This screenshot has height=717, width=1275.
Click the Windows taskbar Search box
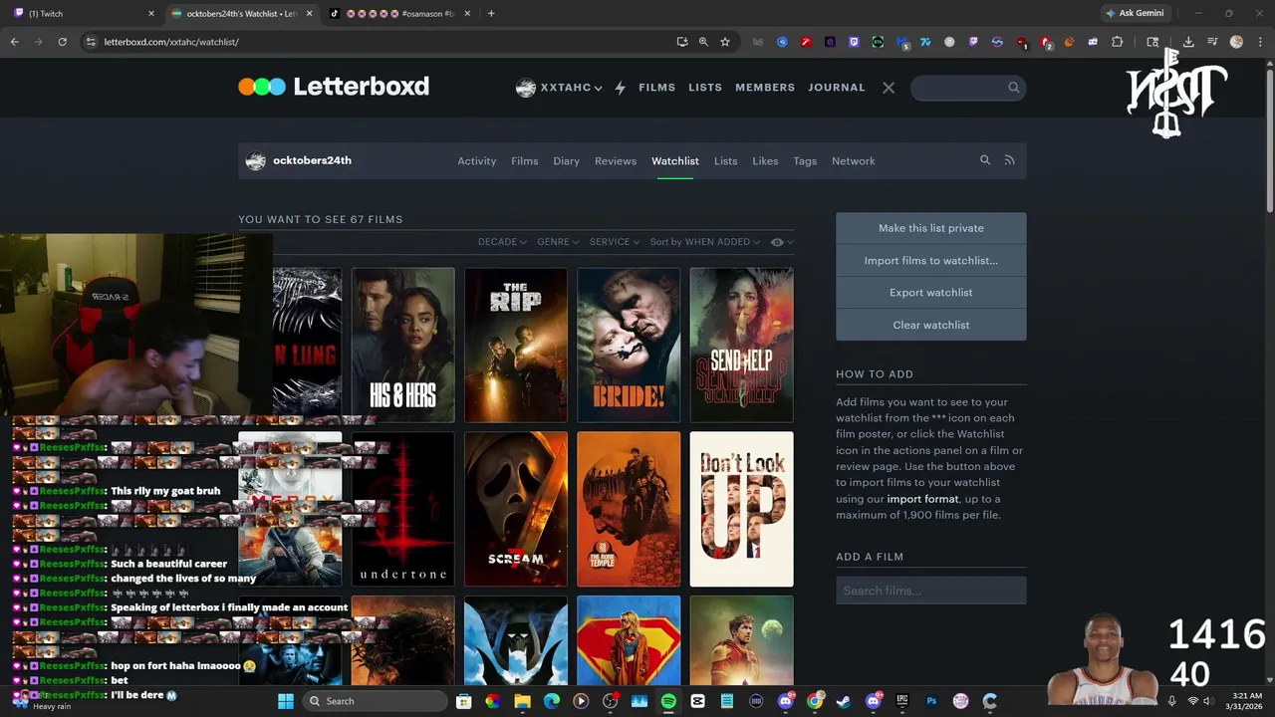[x=375, y=701]
